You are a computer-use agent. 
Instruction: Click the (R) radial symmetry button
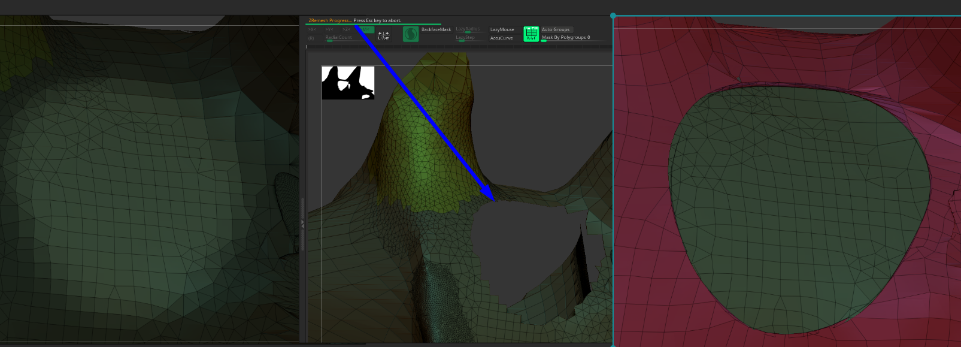point(311,38)
